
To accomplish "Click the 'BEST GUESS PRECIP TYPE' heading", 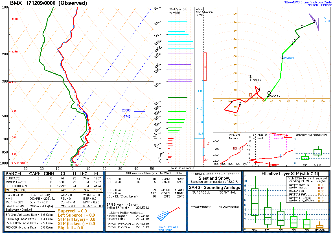I will click(214, 174).
